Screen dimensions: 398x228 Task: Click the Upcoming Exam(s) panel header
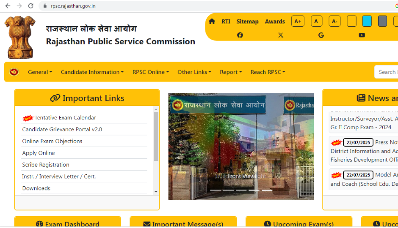(x=299, y=222)
